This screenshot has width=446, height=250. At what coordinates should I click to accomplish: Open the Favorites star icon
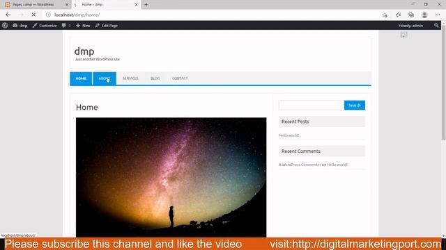pos(398,15)
